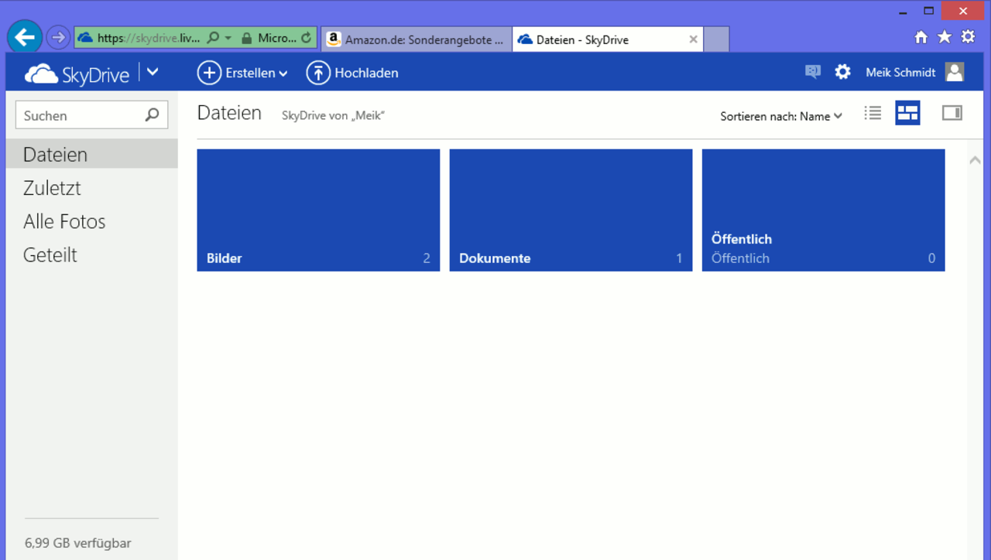The height and width of the screenshot is (560, 991).
Task: Expand the SkyDrive app switcher chevron
Action: [x=153, y=73]
